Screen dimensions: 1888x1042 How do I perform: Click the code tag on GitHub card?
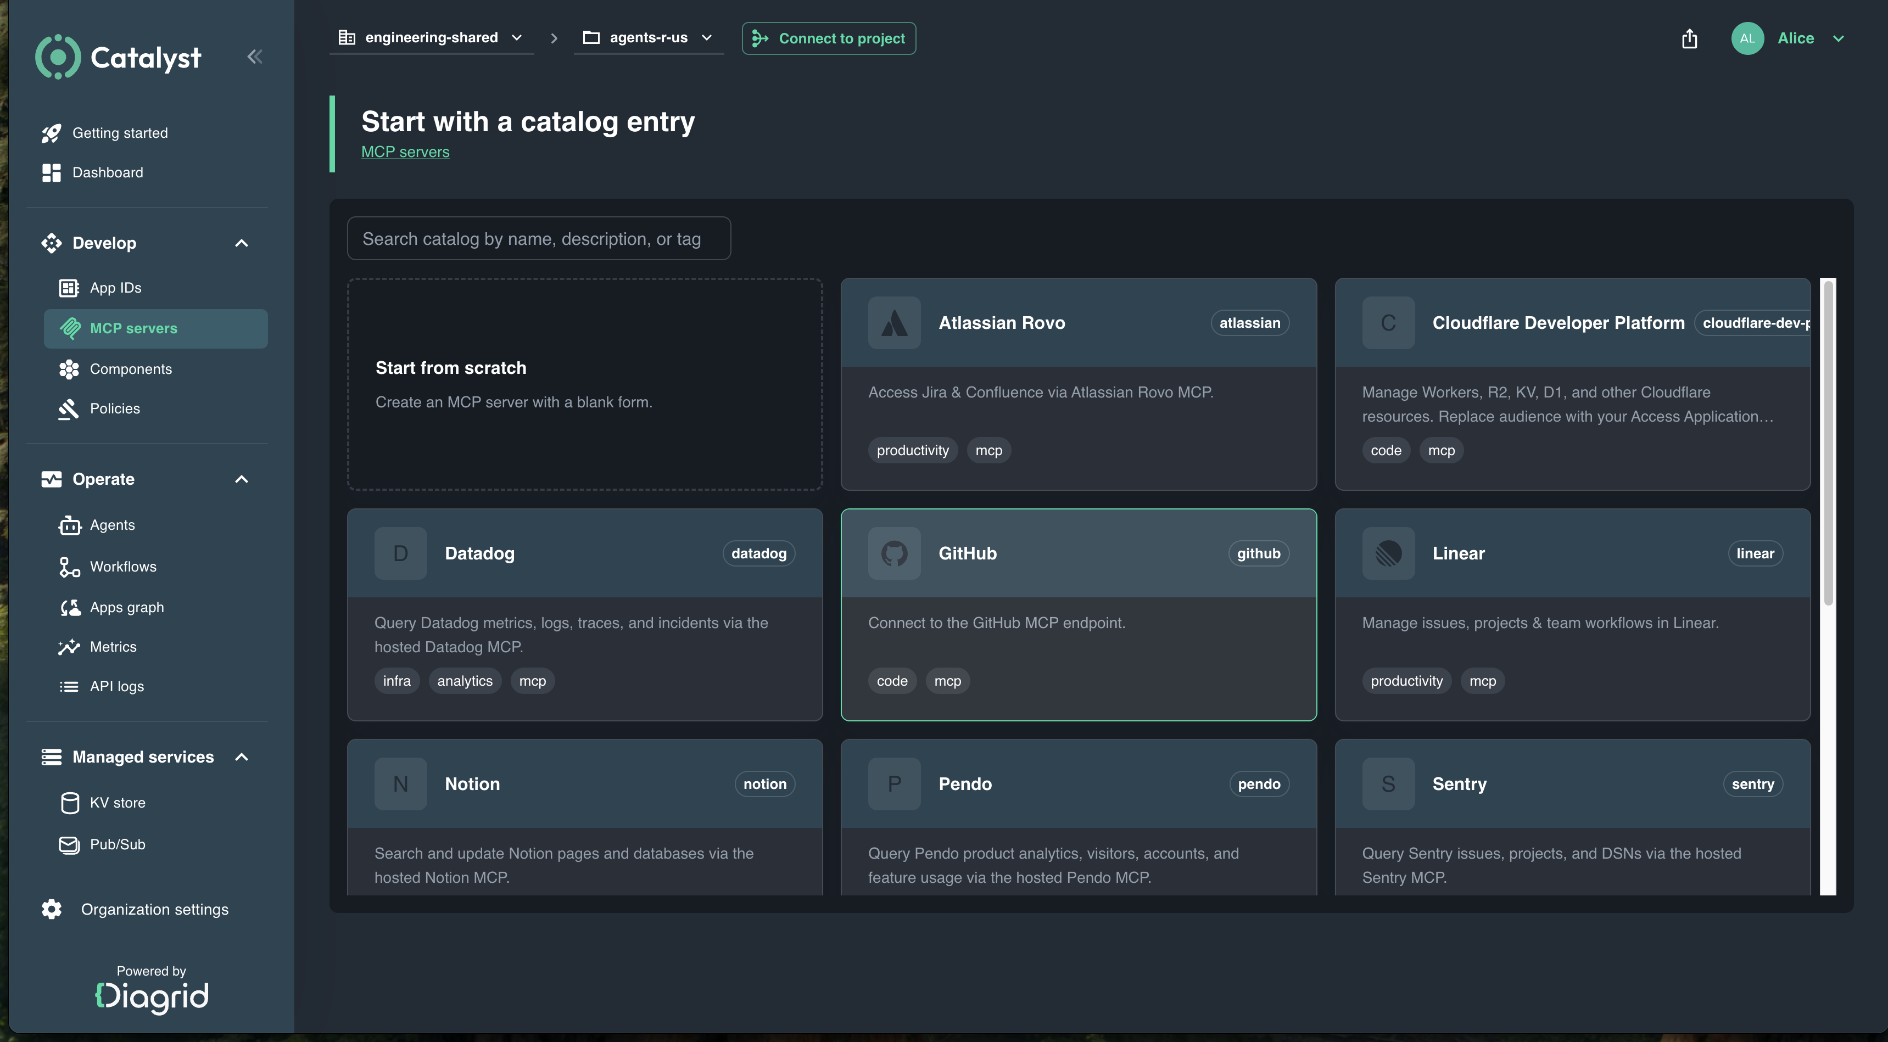click(x=892, y=681)
